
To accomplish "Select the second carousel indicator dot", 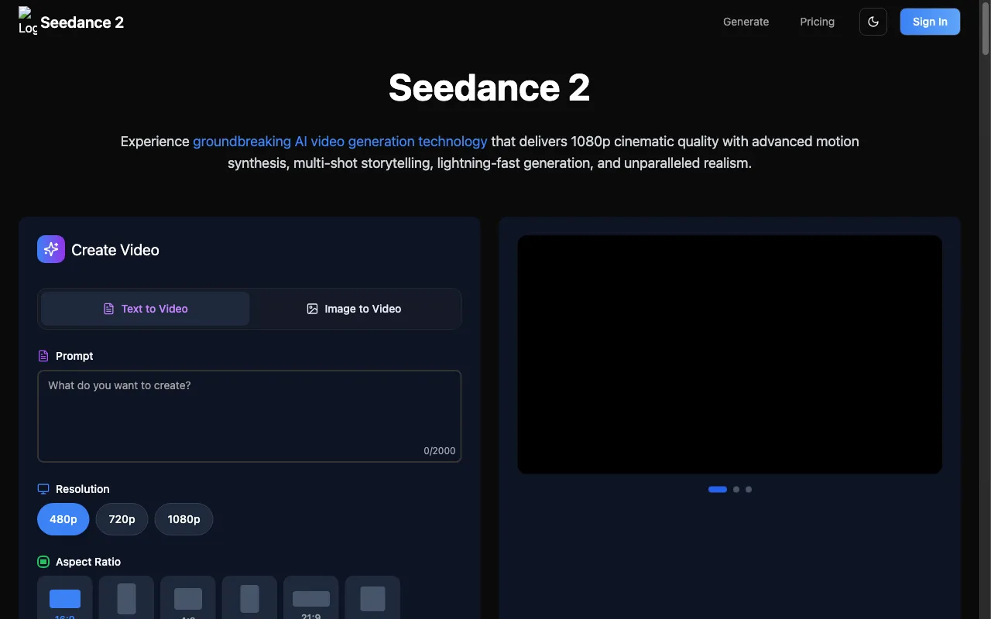I will (x=736, y=489).
